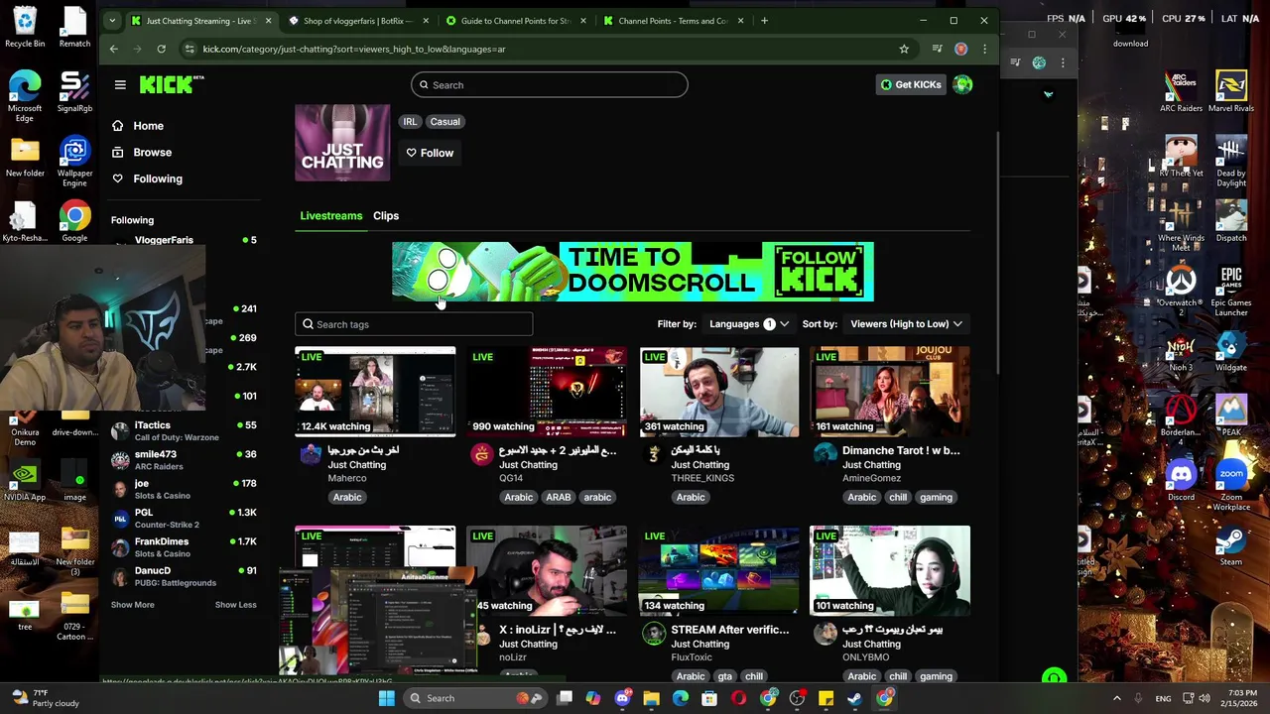Switch to the Clips tab

[386, 216]
